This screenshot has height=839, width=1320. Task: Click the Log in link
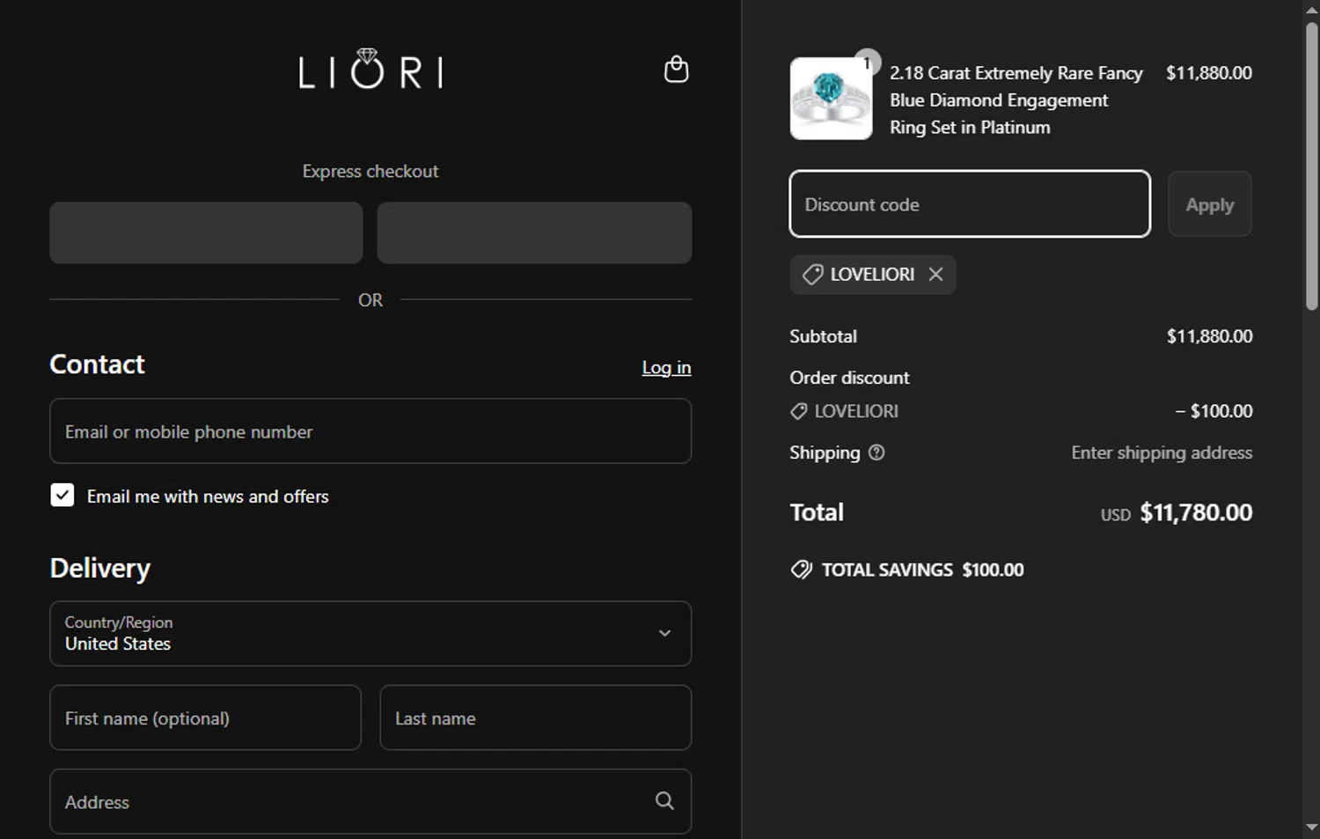(666, 368)
